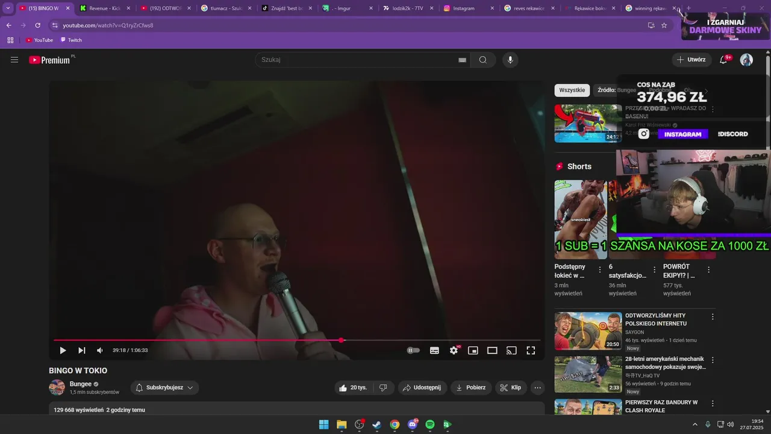Open YouTube bookmark in bookmarks bar
Viewport: 771px width, 434px height.
tap(39, 40)
